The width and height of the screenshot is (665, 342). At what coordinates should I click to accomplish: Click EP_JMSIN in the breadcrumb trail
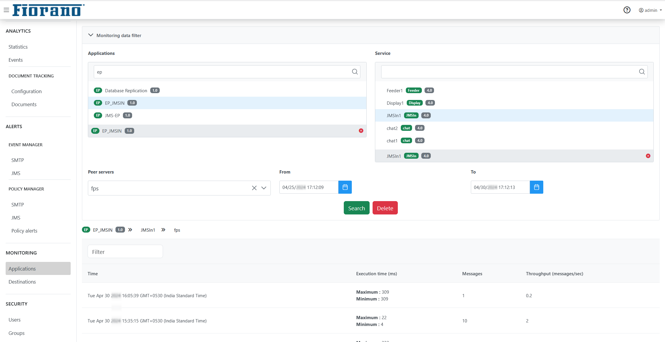point(103,230)
